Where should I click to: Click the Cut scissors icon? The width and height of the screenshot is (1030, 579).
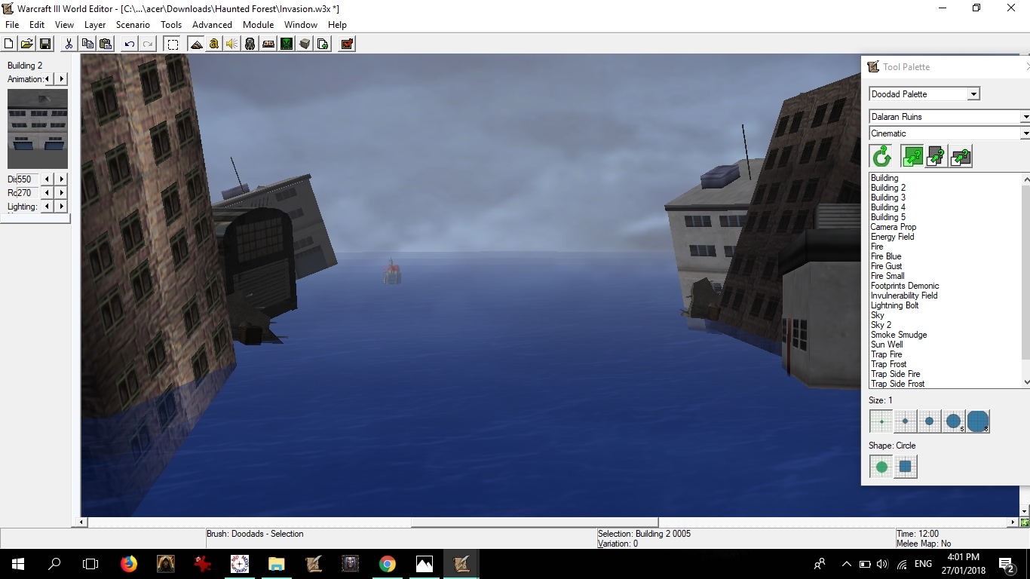(69, 44)
